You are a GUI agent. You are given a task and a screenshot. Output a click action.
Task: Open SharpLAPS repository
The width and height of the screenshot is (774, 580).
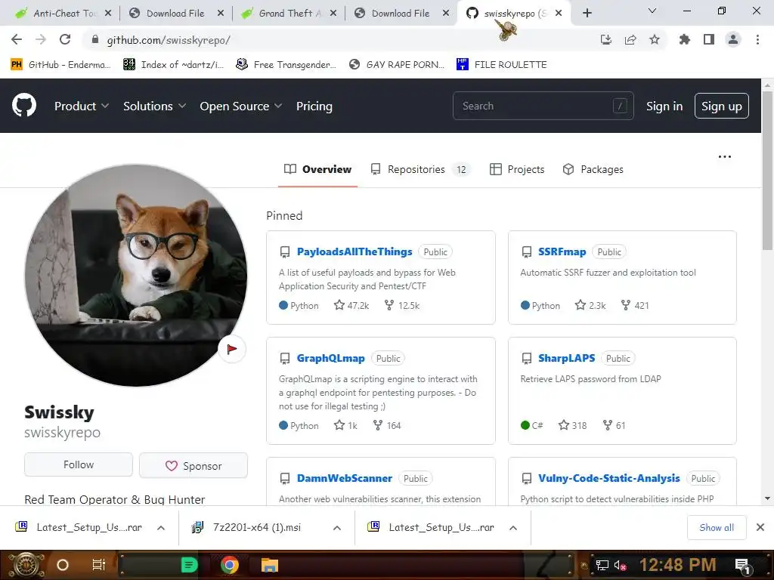(x=567, y=358)
